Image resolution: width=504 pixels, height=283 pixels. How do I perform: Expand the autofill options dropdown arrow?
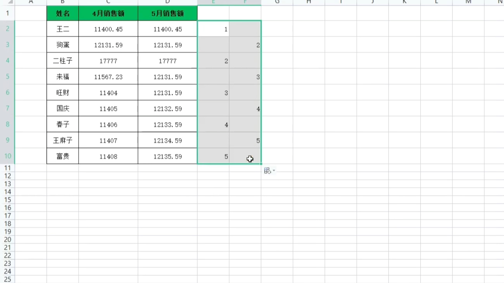(x=274, y=171)
